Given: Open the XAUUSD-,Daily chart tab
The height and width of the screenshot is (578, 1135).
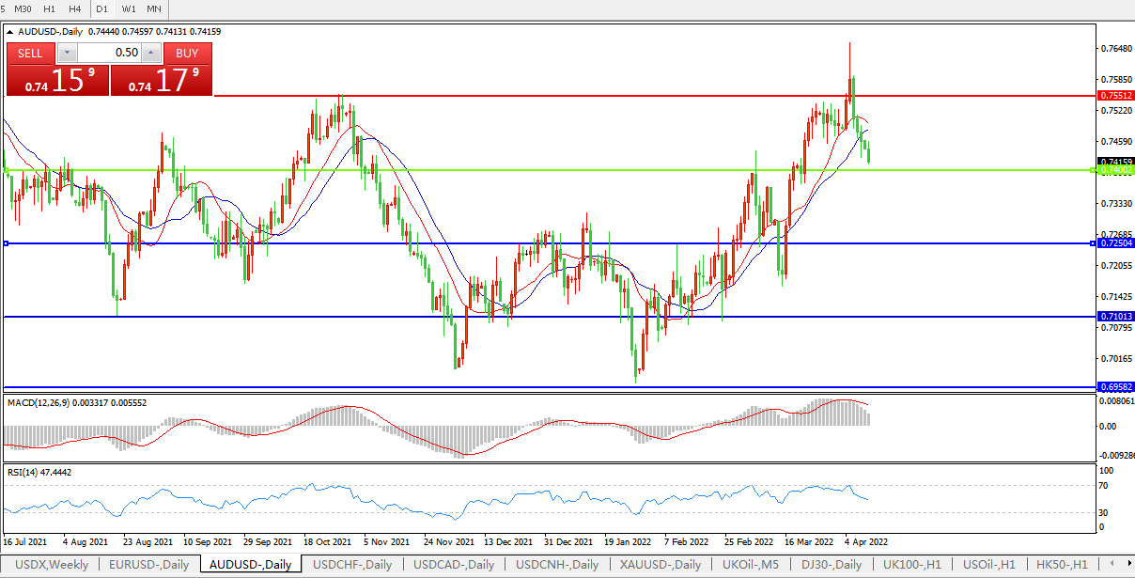Looking at the screenshot, I should coord(660,565).
